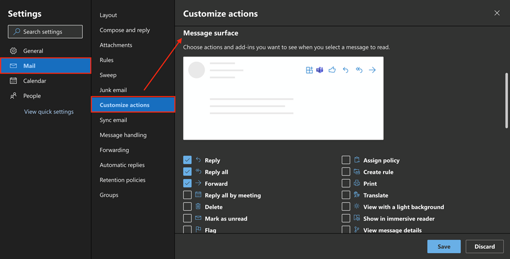Select Customize actions in mail menu

point(133,105)
